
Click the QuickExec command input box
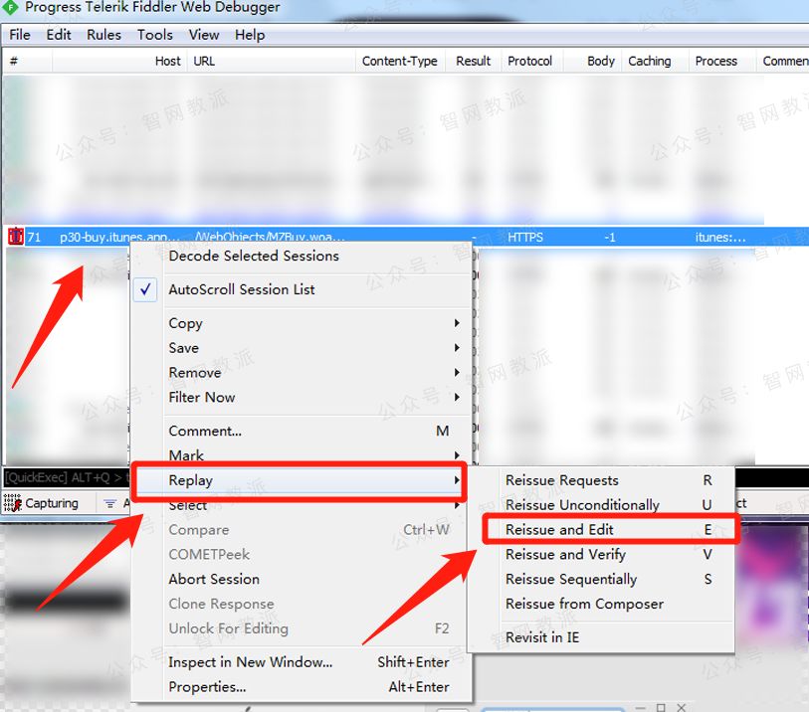[x=66, y=477]
